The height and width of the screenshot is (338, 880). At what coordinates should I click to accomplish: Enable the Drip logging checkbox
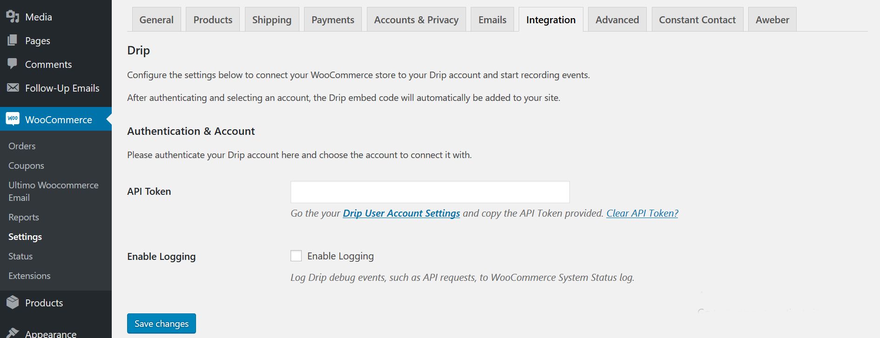pyautogui.click(x=296, y=256)
